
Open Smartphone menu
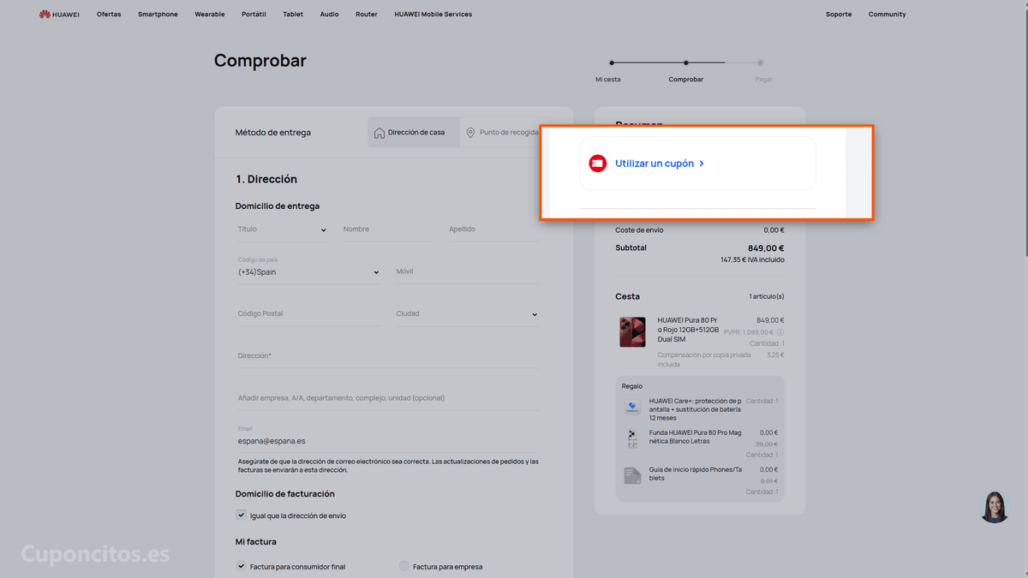tap(158, 15)
